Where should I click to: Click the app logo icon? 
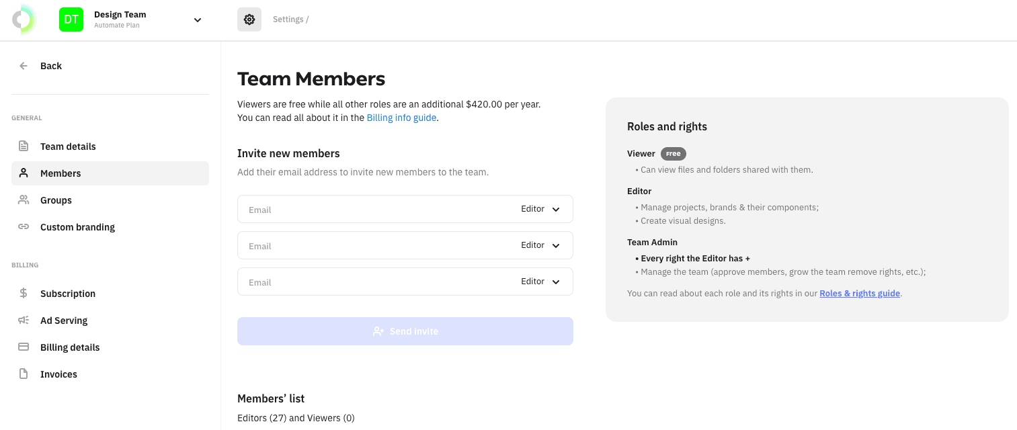tap(24, 19)
